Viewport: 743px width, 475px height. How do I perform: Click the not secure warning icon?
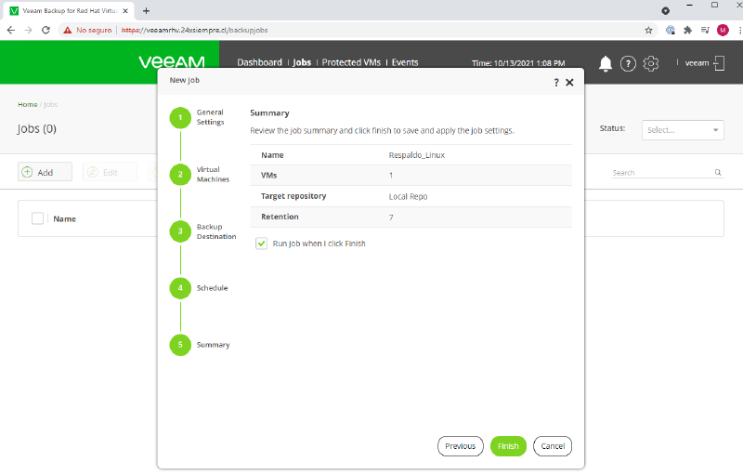pyautogui.click(x=67, y=30)
